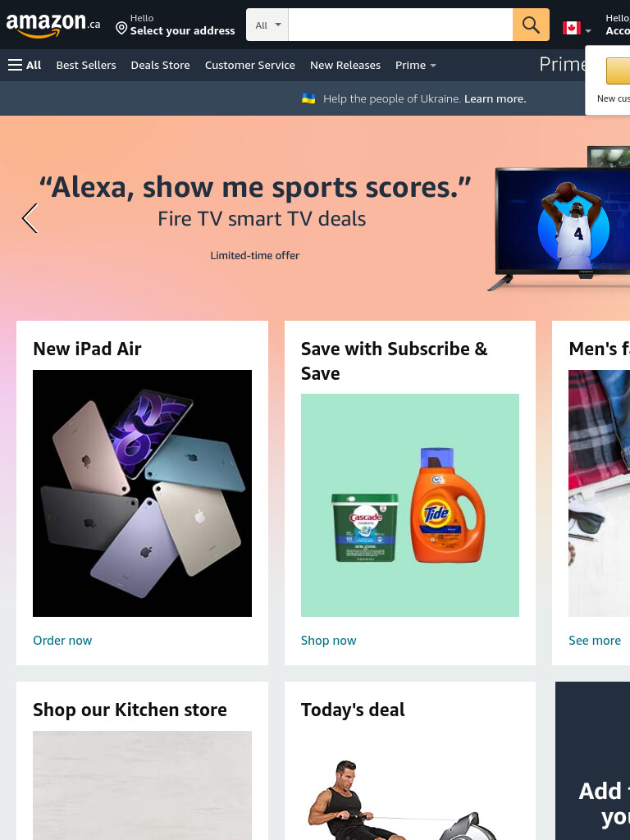The height and width of the screenshot is (840, 630).
Task: Open Best Sellers in navigation bar
Action: point(86,65)
